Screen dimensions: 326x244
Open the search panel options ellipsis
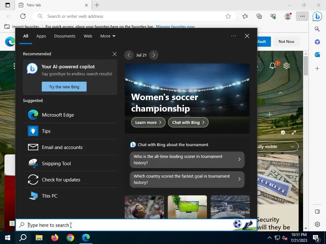pyautogui.click(x=234, y=36)
